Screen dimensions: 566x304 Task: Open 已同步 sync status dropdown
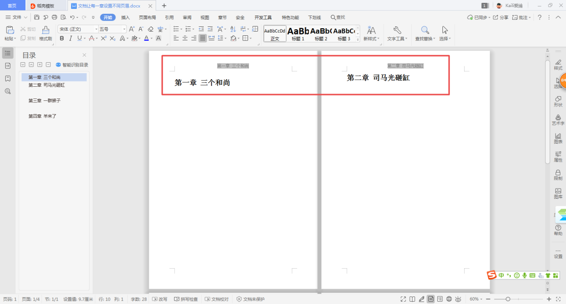(x=479, y=17)
